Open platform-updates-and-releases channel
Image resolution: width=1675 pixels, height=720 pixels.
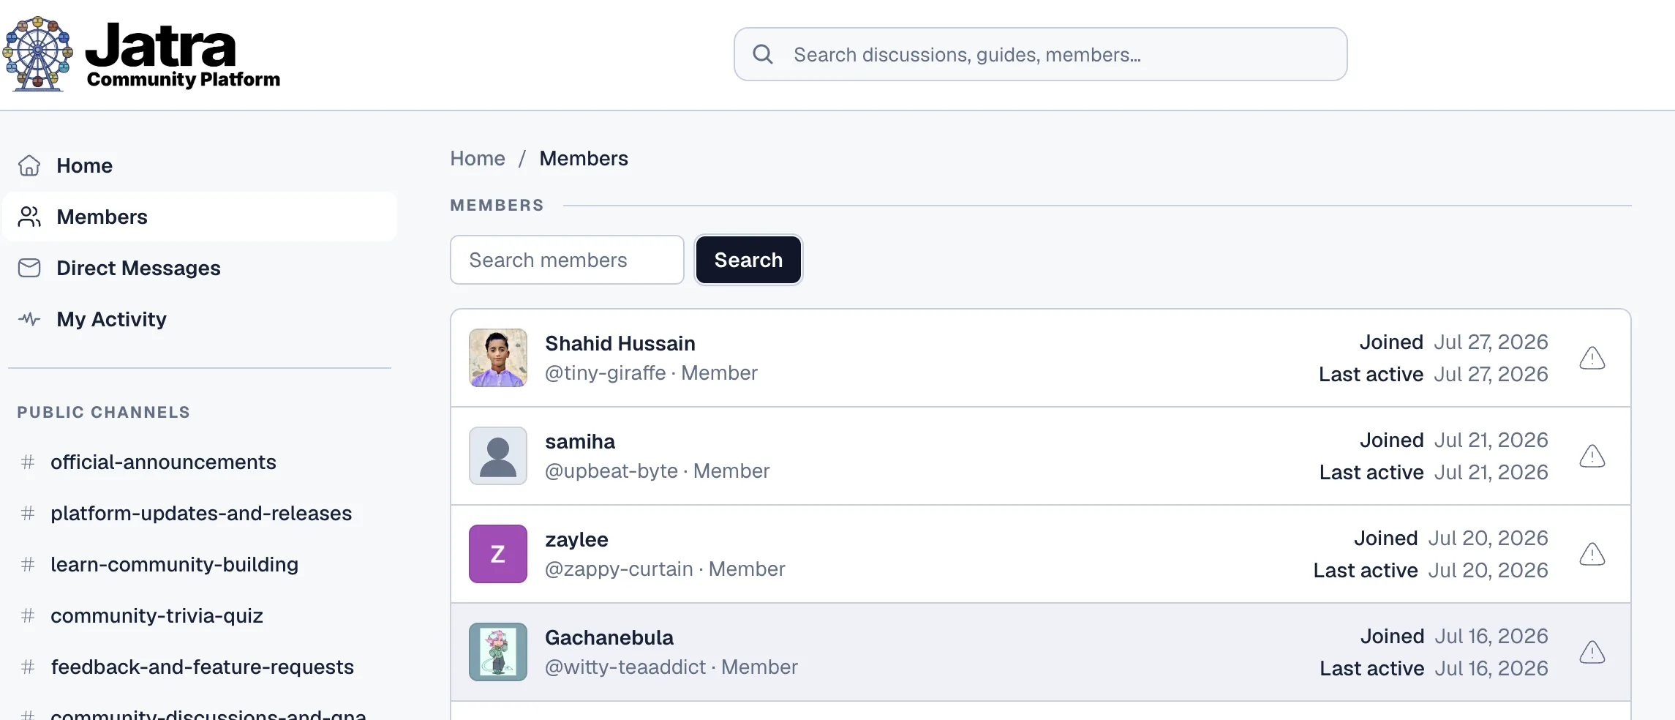201,513
